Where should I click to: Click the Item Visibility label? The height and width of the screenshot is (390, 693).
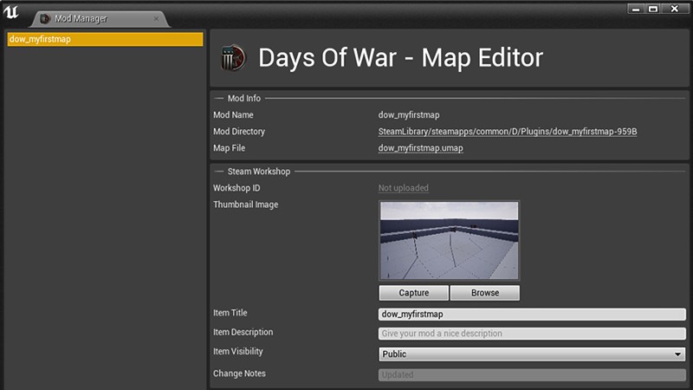[x=237, y=351]
